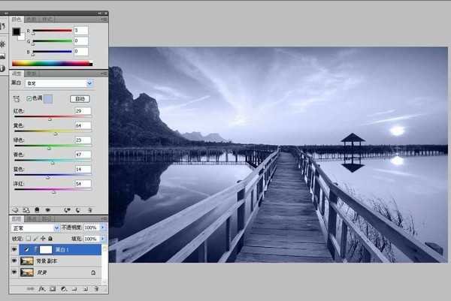Click the tint color swatch beside 色调
Image resolution: width=451 pixels, height=301 pixels.
(x=49, y=98)
